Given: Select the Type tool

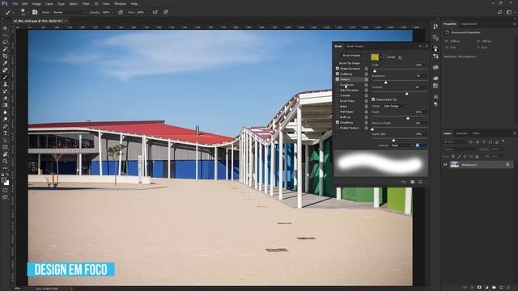Looking at the screenshot, I should (x=5, y=133).
